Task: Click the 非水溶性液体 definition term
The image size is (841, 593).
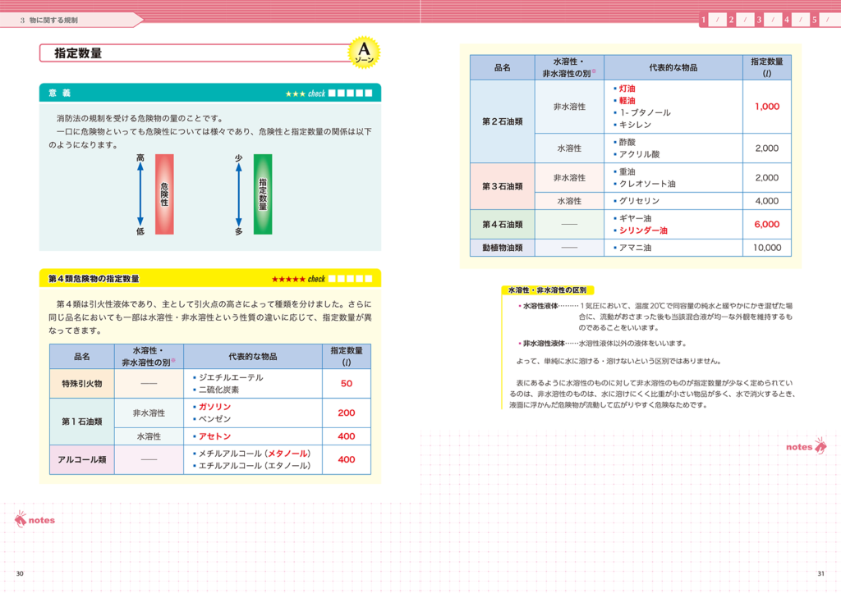Action: [544, 344]
